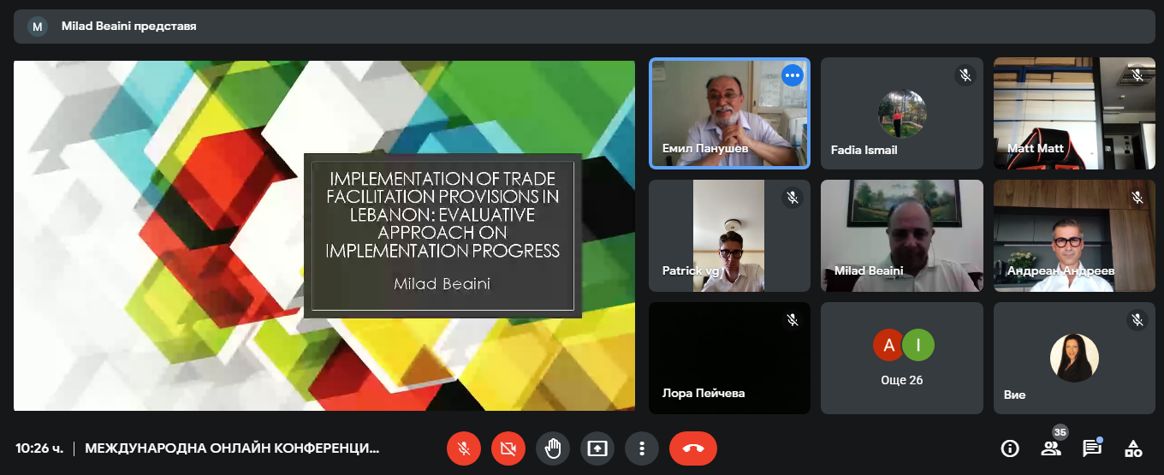1164x475 pixels.
Task: Click the red 'A' participant avatar
Action: click(888, 345)
